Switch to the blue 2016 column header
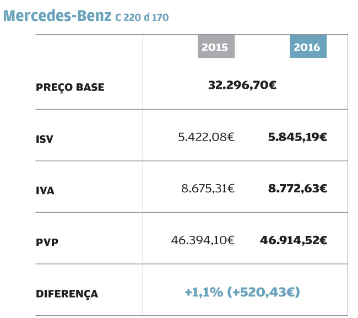358x318 pixels. (x=307, y=47)
